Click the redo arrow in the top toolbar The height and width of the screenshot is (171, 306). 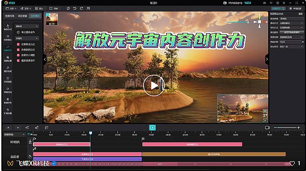(x=81, y=9)
